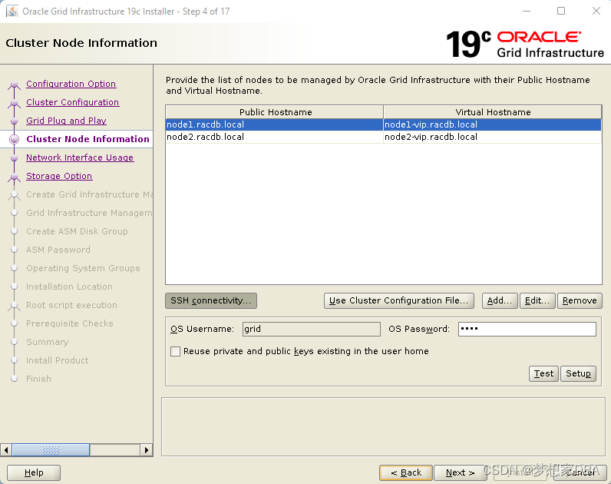Click the Add node button
611x484 pixels.
[500, 300]
